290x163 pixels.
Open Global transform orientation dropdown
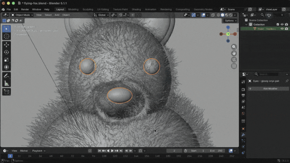pos(101,15)
